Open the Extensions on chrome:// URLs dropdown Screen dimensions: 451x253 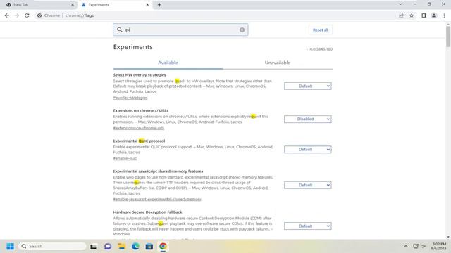[307, 119]
